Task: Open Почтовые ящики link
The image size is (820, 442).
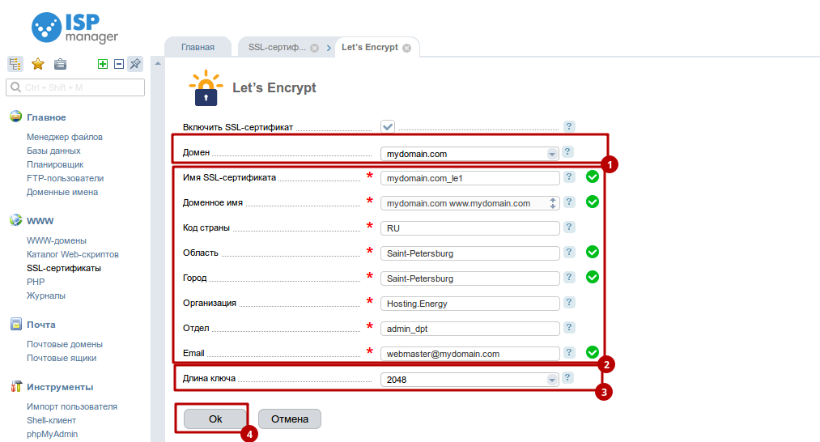Action: [62, 359]
